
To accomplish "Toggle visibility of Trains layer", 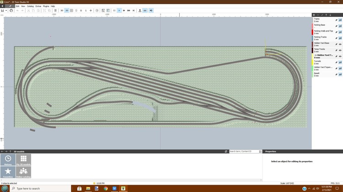I will pos(340,20).
